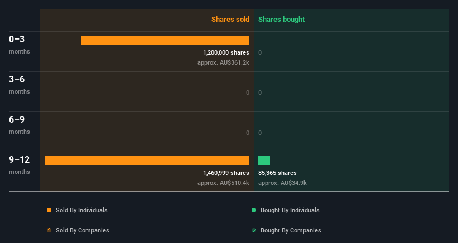Image resolution: width=458 pixels, height=243 pixels.
Task: Click the 0–3 months row label
Action: (20, 45)
